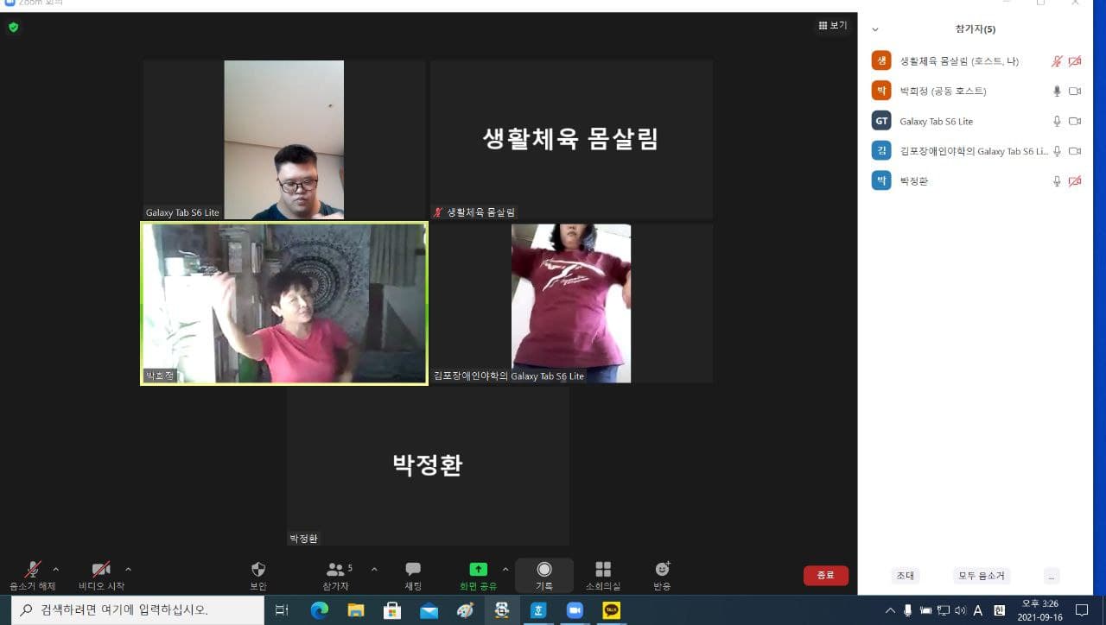Screen dimensions: 1106x625
Task: Toggle the Korean 한 IME indicator
Action: click(x=997, y=610)
